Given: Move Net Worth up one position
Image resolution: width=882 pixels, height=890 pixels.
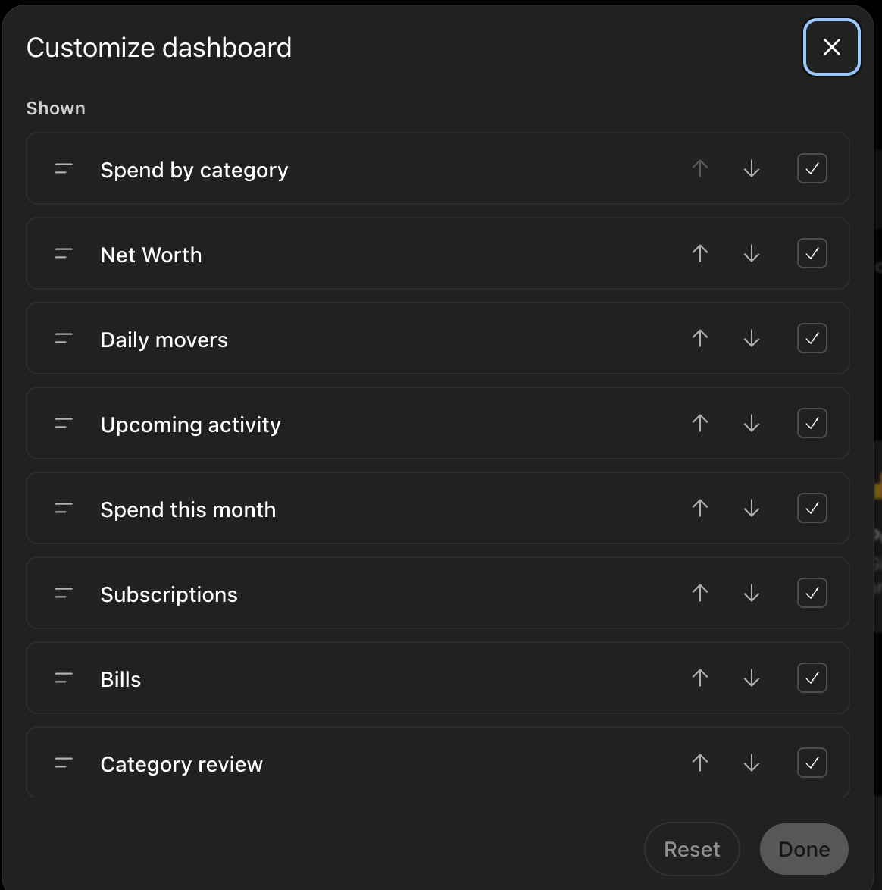Looking at the screenshot, I should 700,253.
